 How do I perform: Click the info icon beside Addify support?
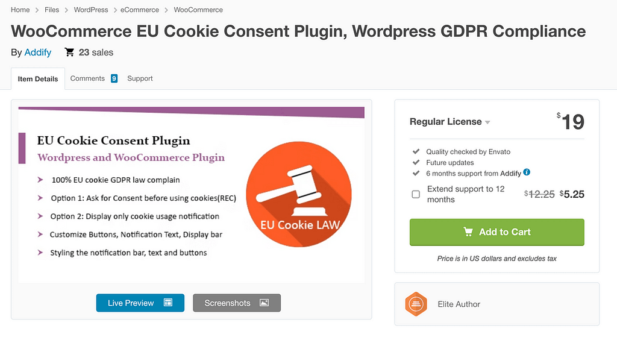pos(527,172)
